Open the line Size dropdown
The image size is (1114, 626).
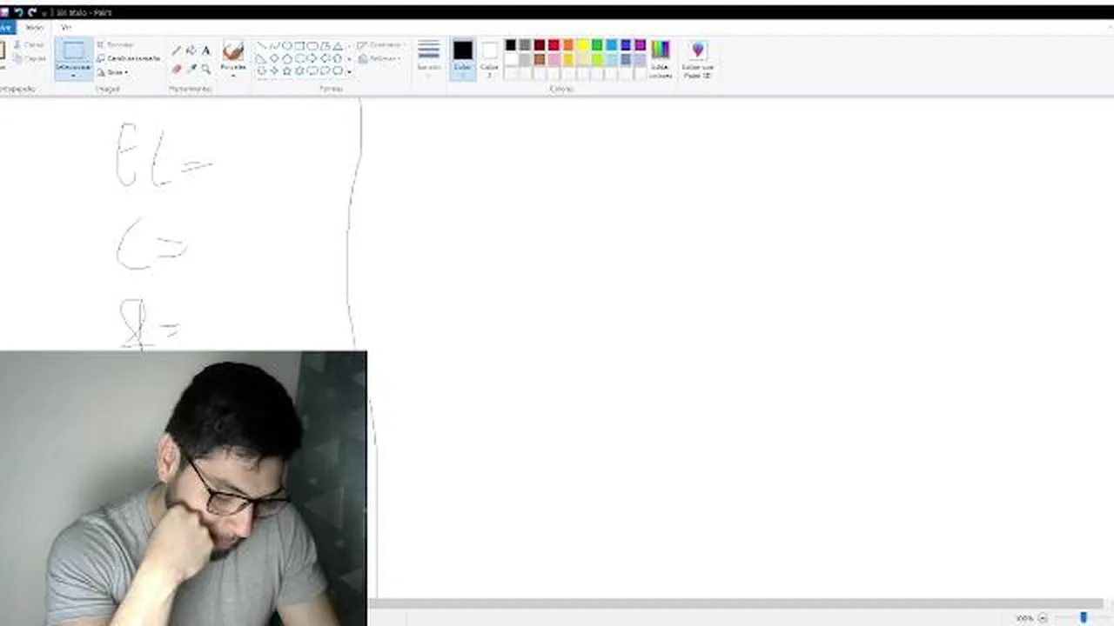click(429, 57)
